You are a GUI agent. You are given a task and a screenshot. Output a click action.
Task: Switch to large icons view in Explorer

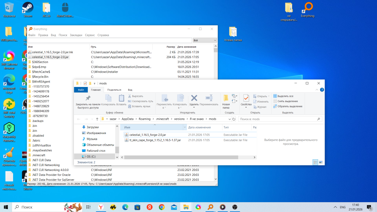(x=321, y=162)
